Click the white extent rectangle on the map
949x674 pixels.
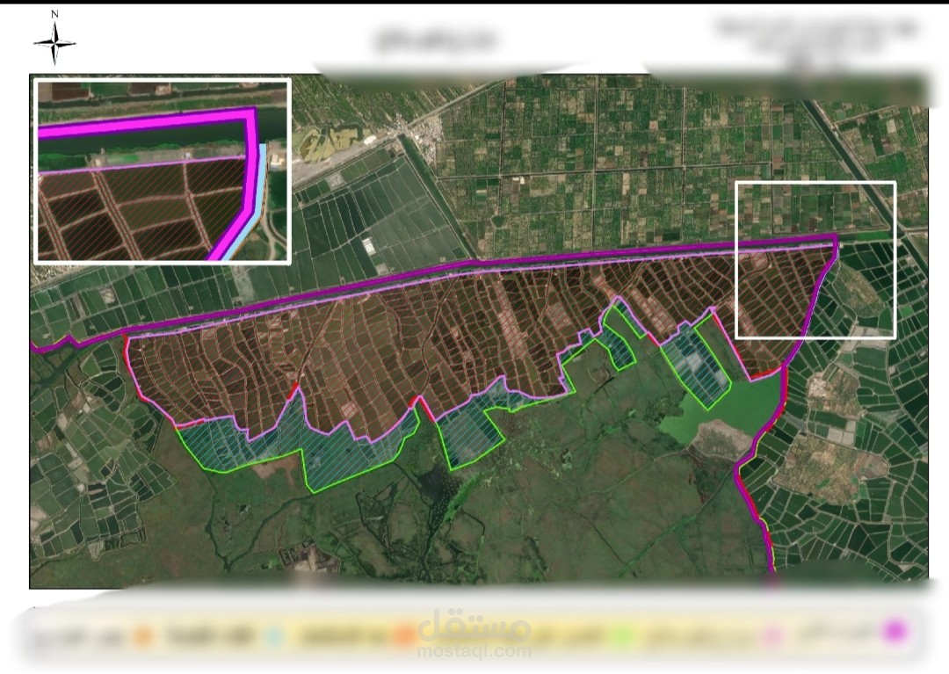coord(815,259)
